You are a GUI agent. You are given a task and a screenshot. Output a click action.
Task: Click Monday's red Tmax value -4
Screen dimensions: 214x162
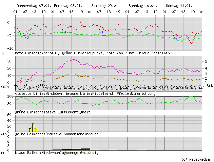[x=195, y=35]
